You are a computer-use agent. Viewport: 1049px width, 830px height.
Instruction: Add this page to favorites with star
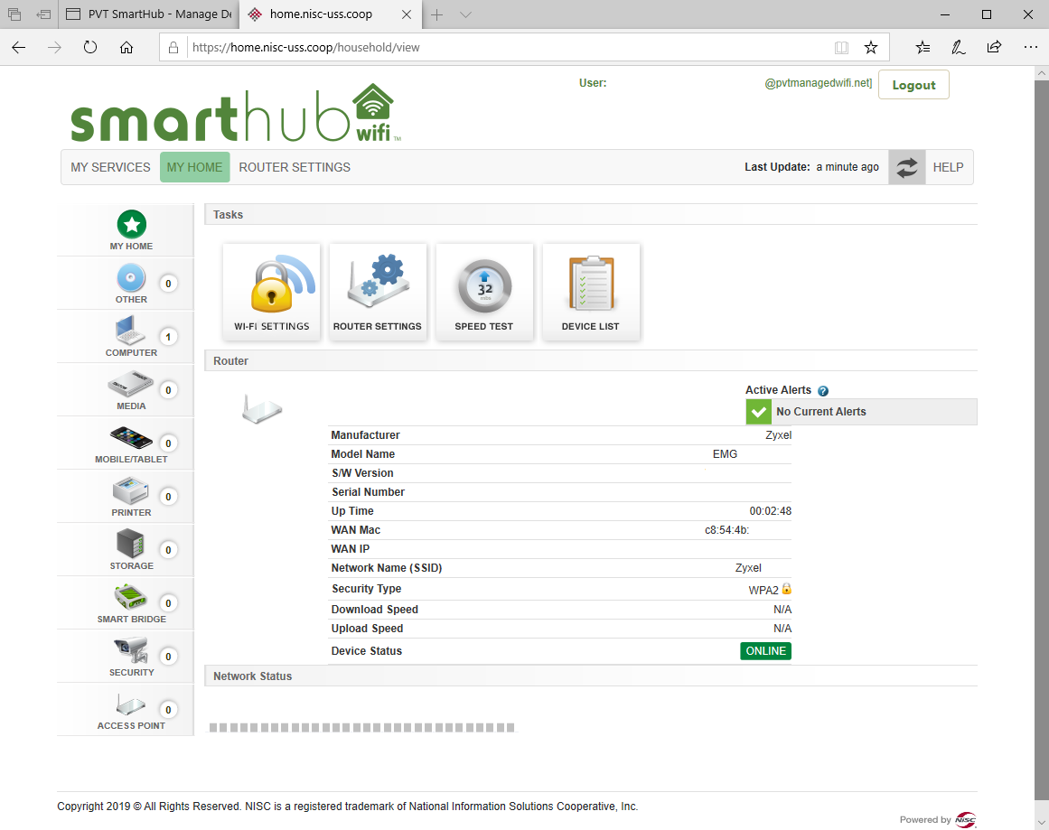(870, 48)
